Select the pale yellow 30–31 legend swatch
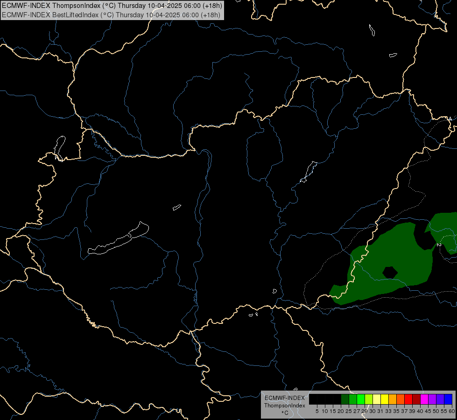The width and height of the screenshot is (457, 420). (x=377, y=399)
